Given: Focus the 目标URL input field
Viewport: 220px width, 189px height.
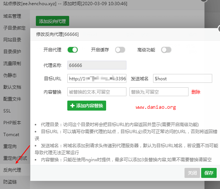Looking at the screenshot, I should tap(97, 78).
